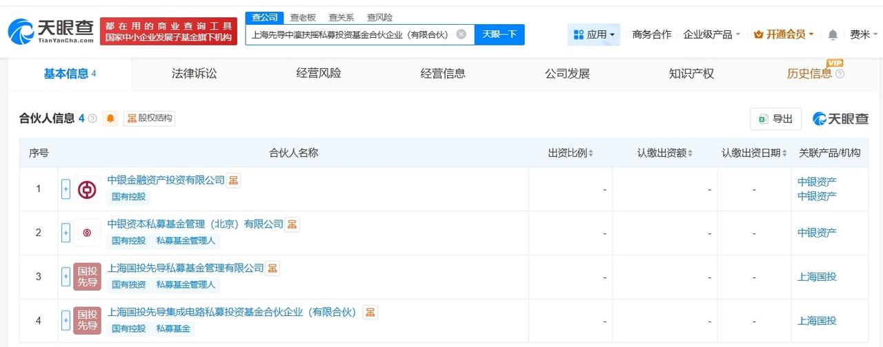Open 上海国投先导私募基金管理有限公司 link
Viewport: 883px width, 347px height.
[x=186, y=269]
